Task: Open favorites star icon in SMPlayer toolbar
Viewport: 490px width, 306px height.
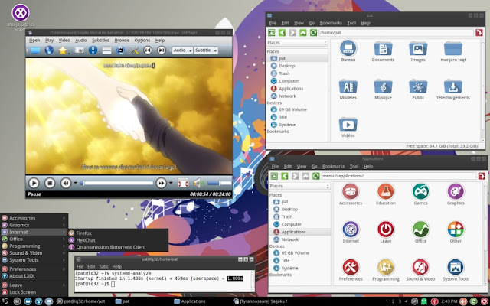Action: (x=63, y=50)
